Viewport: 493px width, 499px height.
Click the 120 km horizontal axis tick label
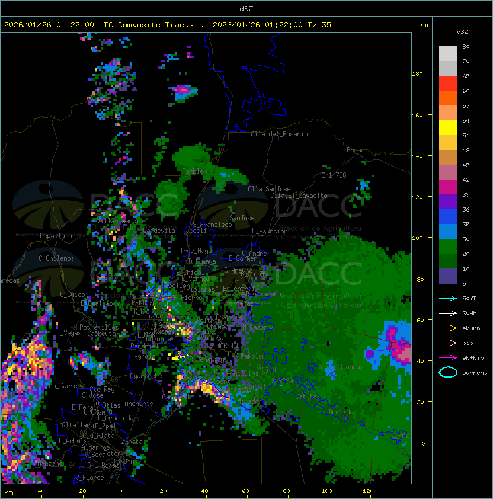click(x=368, y=491)
